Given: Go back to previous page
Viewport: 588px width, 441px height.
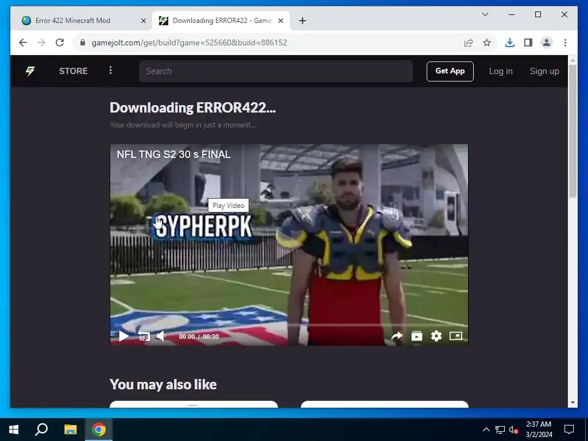Looking at the screenshot, I should click(x=23, y=42).
